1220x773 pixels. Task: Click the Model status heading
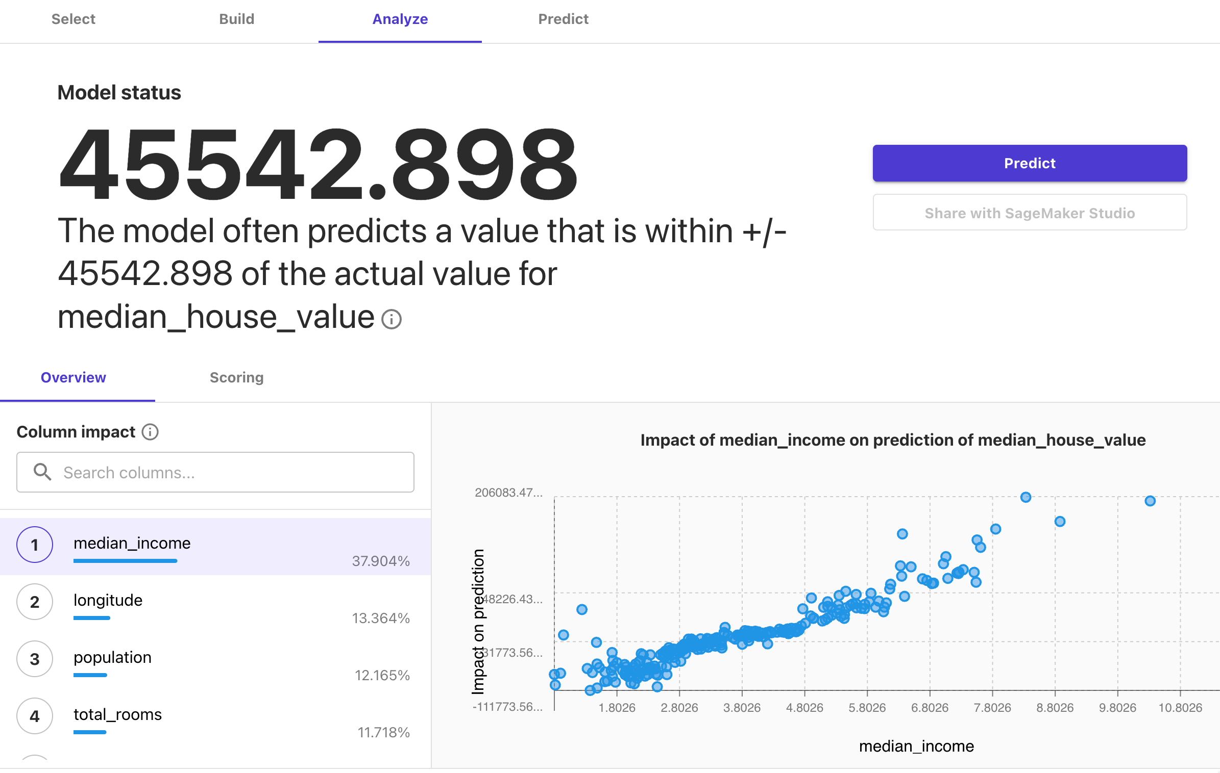pyautogui.click(x=119, y=92)
